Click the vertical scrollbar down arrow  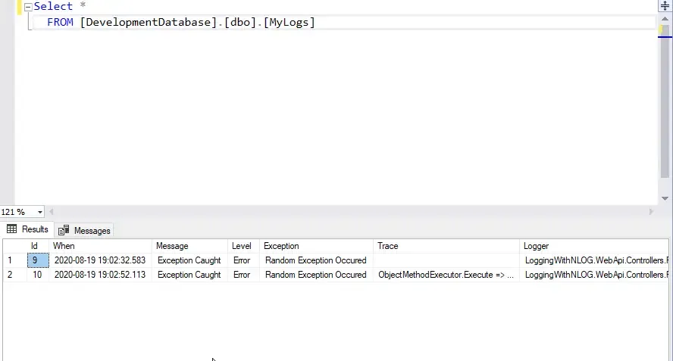pyautogui.click(x=665, y=198)
